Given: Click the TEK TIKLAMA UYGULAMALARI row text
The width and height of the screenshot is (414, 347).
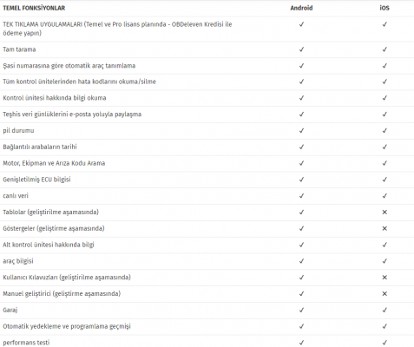Looking at the screenshot, I should click(117, 29).
